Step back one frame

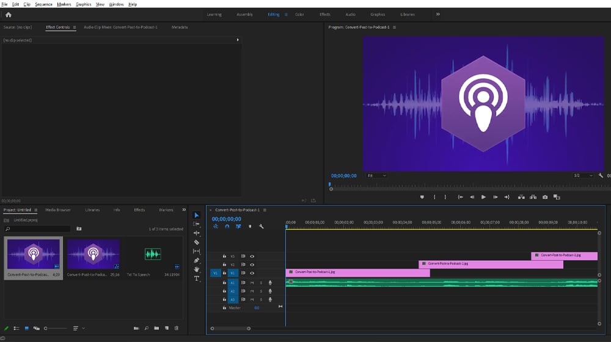tap(472, 197)
